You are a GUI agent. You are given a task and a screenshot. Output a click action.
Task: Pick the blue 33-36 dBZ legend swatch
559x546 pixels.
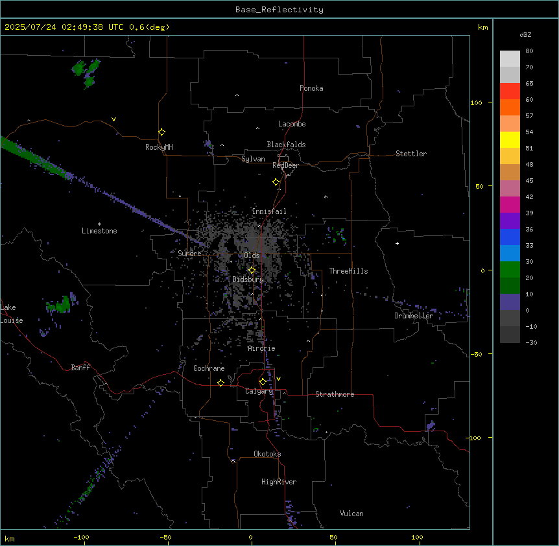(x=510, y=237)
